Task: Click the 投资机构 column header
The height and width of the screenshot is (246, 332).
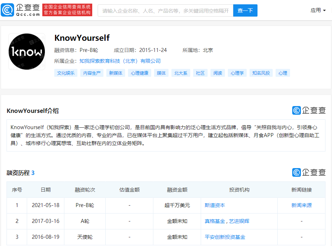Action: 239,190
